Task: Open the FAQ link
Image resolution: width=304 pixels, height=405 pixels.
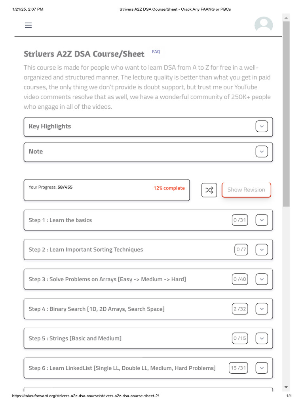Action: 156,52
